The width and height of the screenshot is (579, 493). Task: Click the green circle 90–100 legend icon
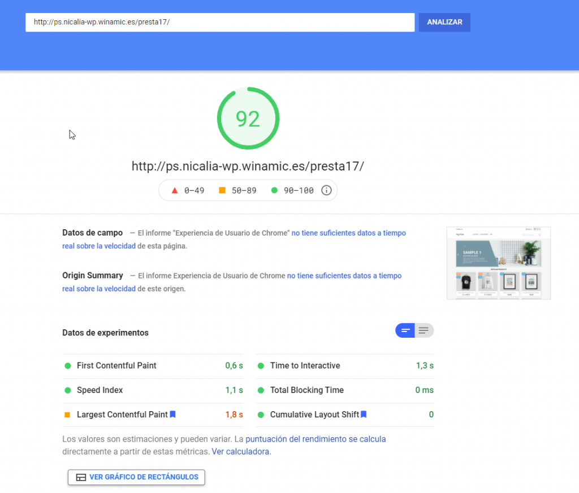274,190
